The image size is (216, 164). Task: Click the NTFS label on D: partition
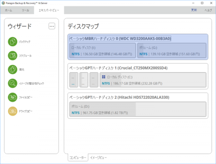click(76, 113)
